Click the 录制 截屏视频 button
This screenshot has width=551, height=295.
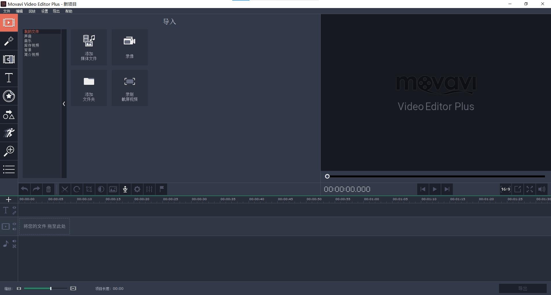tap(130, 88)
